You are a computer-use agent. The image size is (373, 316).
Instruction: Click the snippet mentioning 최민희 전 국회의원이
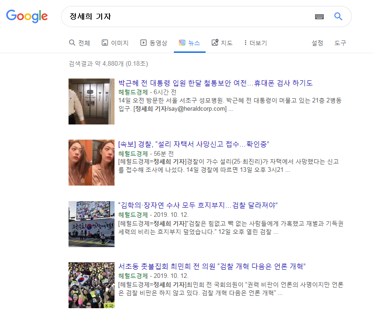click(x=231, y=288)
